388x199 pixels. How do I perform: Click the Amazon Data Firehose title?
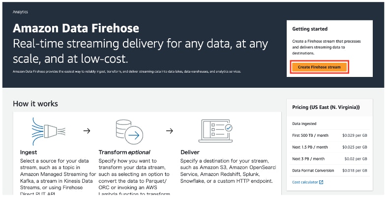pyautogui.click(x=76, y=27)
